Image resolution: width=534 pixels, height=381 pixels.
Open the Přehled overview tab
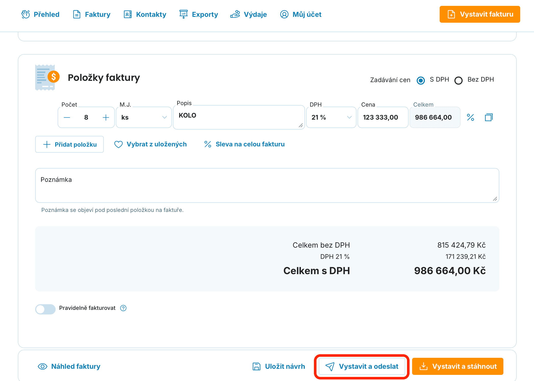(40, 14)
